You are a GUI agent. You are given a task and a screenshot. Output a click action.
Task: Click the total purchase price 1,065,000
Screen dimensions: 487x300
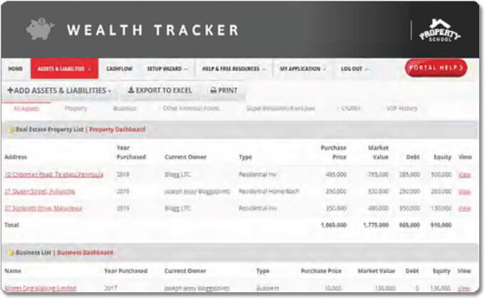coord(334,225)
